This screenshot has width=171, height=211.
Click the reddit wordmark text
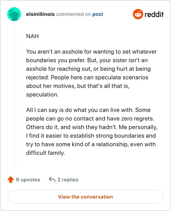[x=154, y=14]
